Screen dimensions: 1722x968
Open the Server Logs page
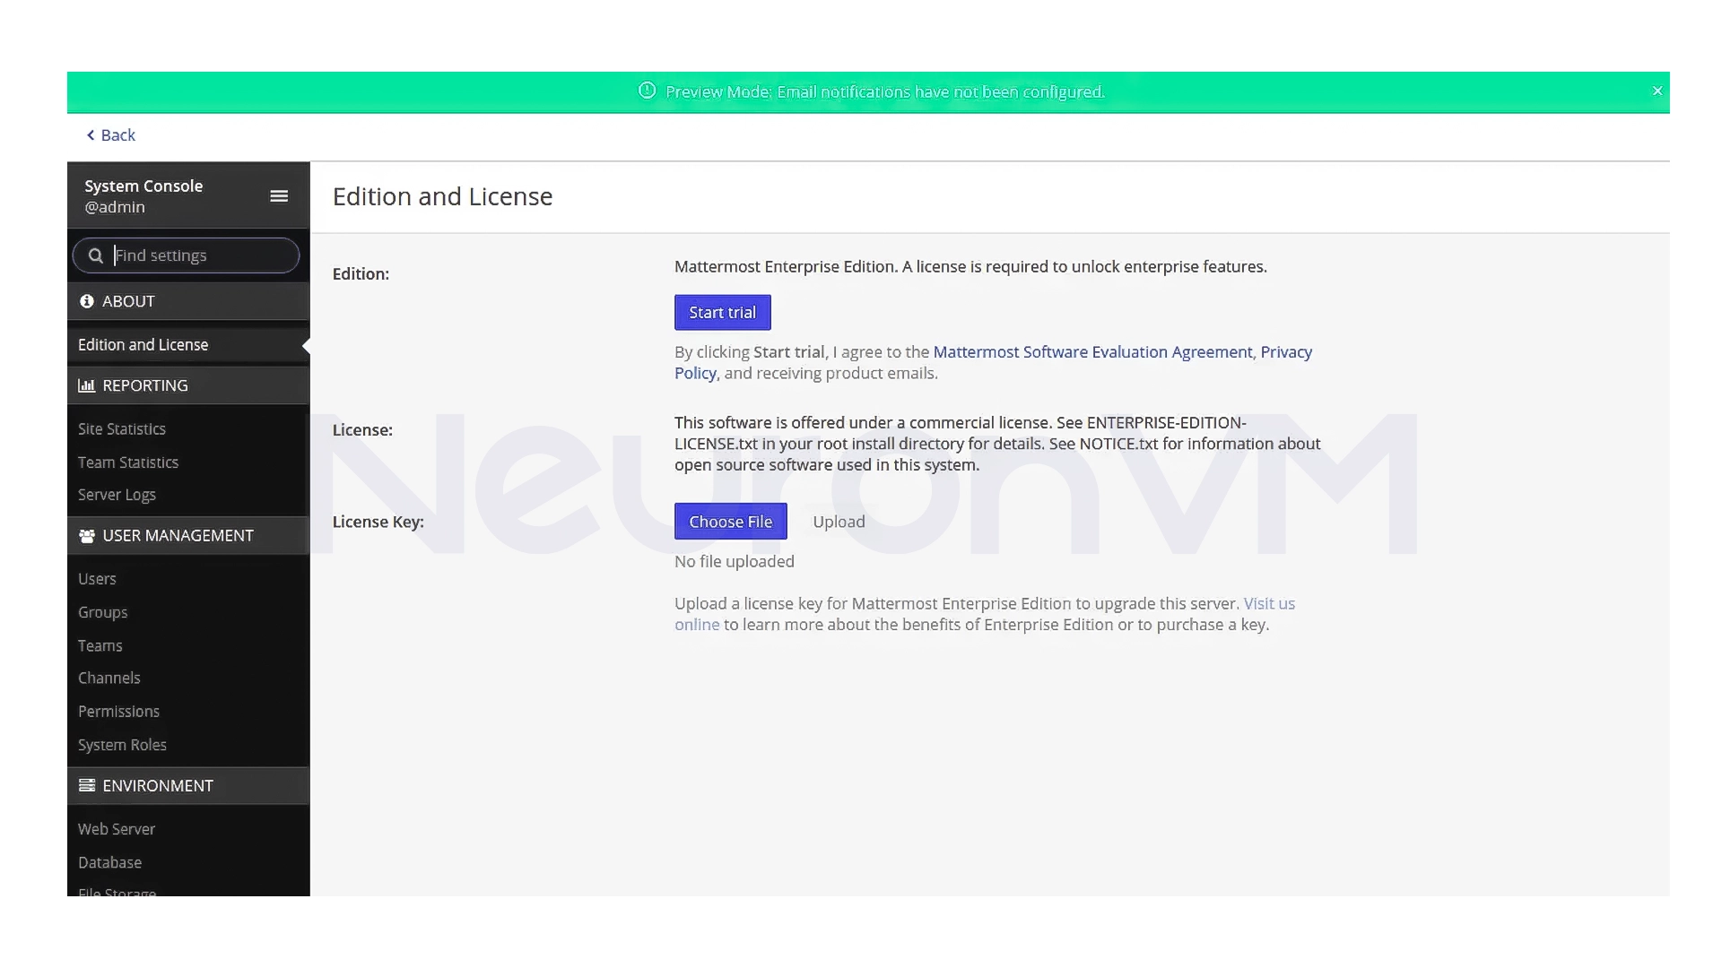pyautogui.click(x=117, y=495)
